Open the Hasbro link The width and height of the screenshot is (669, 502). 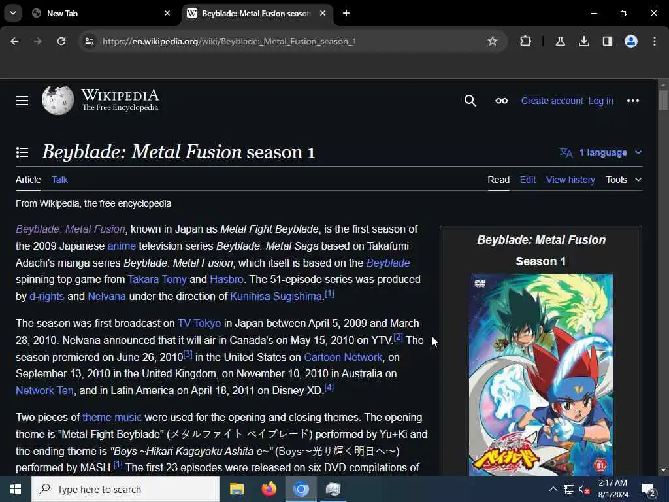tap(227, 279)
